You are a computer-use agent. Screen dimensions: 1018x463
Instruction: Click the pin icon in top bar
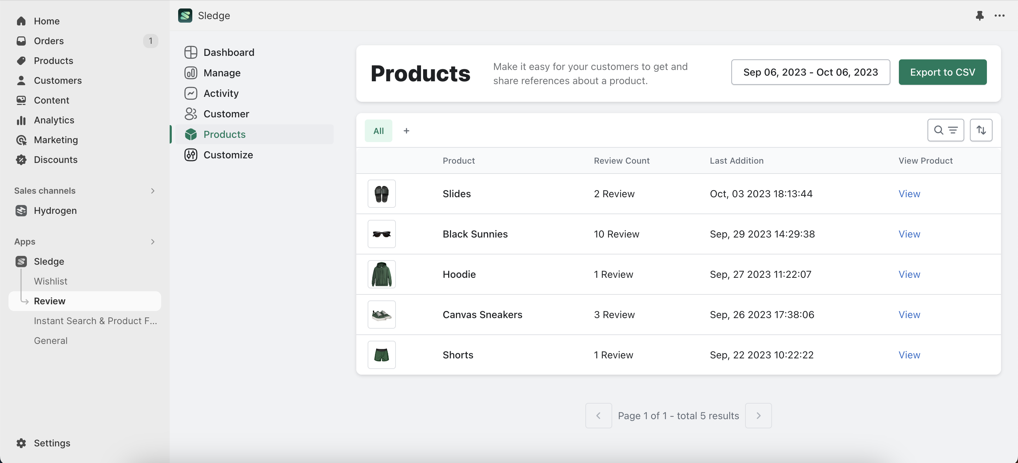tap(979, 16)
